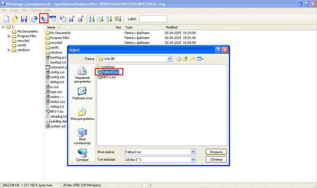This screenshot has height=188, width=317.
Task: Open Рабочий стол in places bar
Action: (x=82, y=93)
